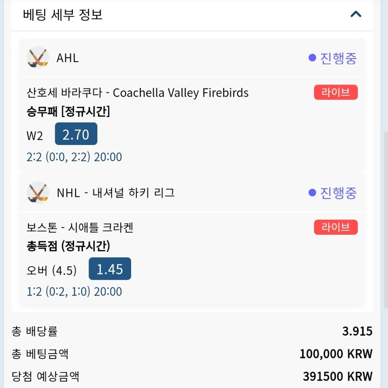The width and height of the screenshot is (388, 388).
Task: Click the 라이브 badge on AHL match
Action: click(x=336, y=93)
